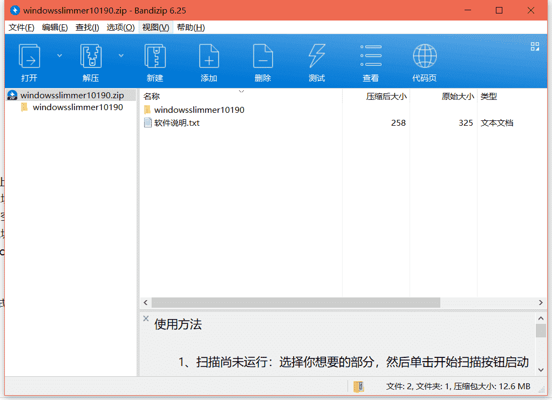This screenshot has height=400, width=552.
Task: Open the 文件(F) menu
Action: click(22, 28)
